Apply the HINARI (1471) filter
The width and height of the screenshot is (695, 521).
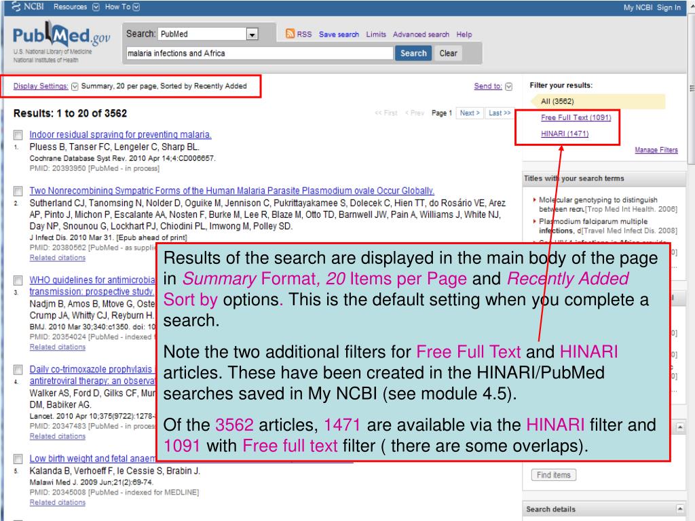click(x=565, y=134)
